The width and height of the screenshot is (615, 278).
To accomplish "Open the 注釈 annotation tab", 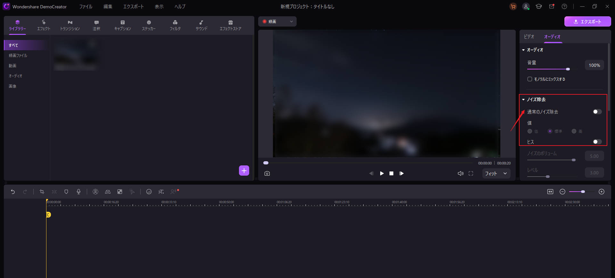I will coord(96,26).
